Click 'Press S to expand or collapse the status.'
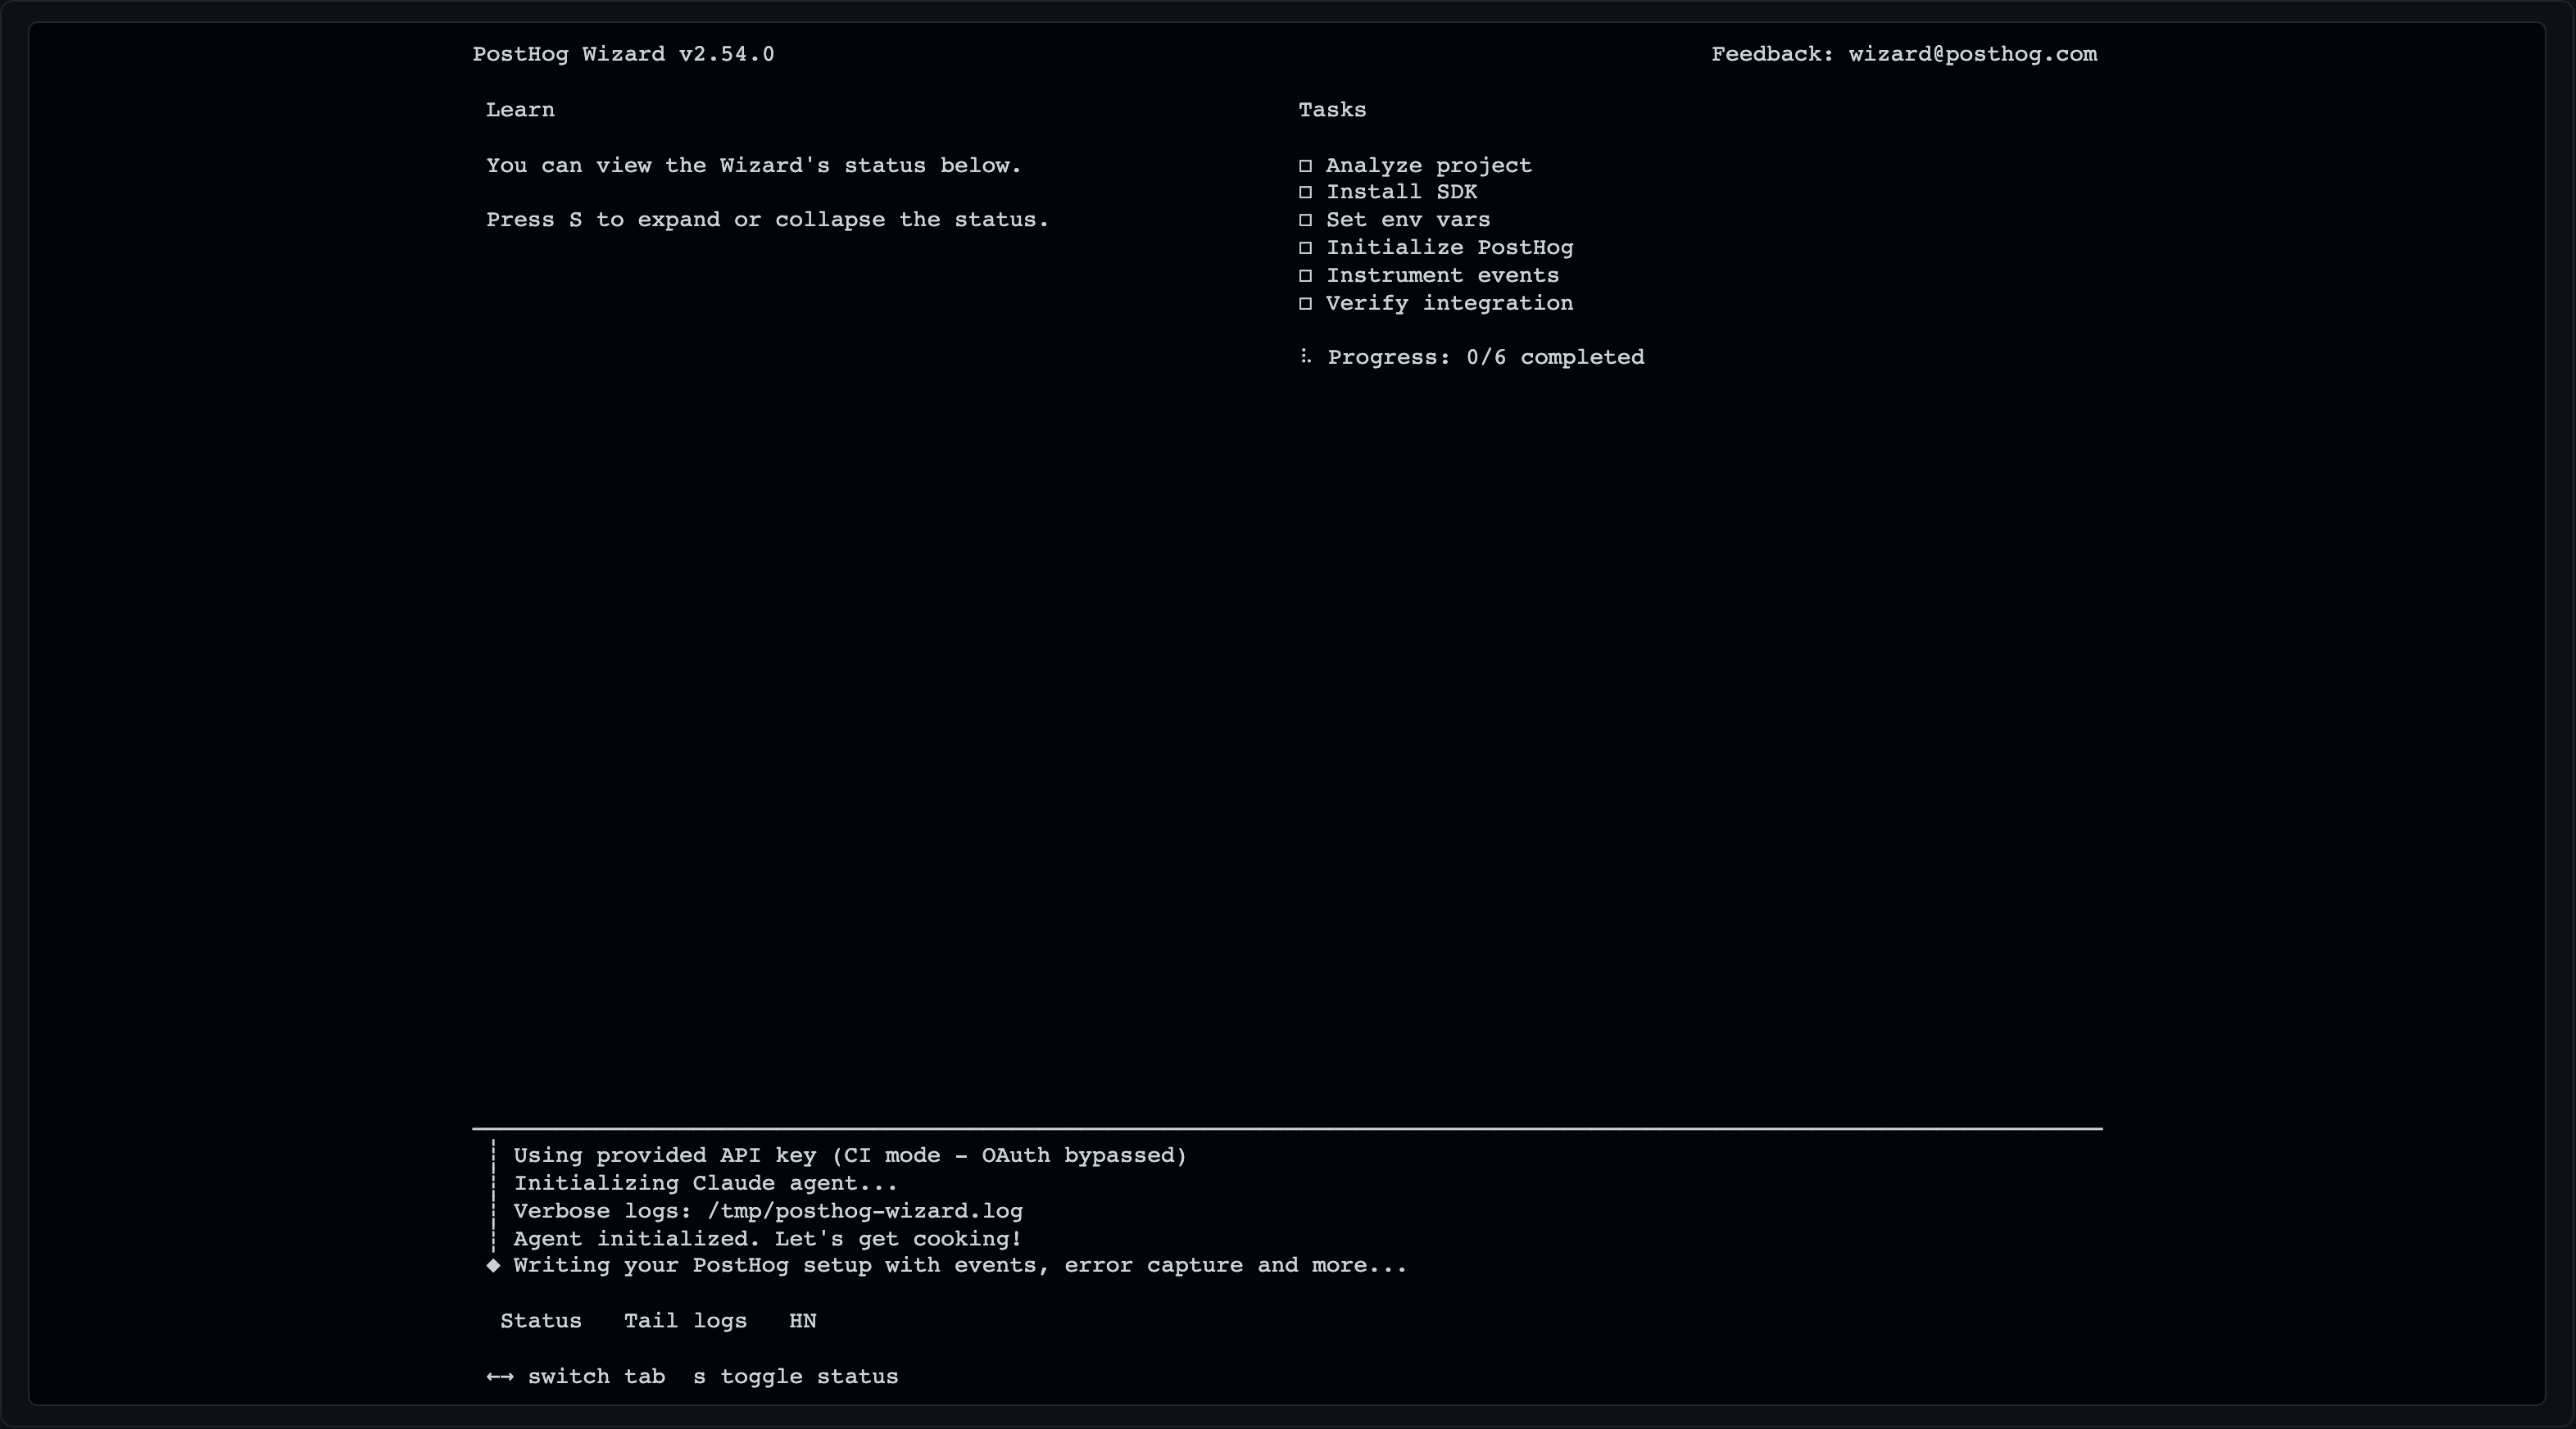Viewport: 2576px width, 1429px height. [x=768, y=220]
